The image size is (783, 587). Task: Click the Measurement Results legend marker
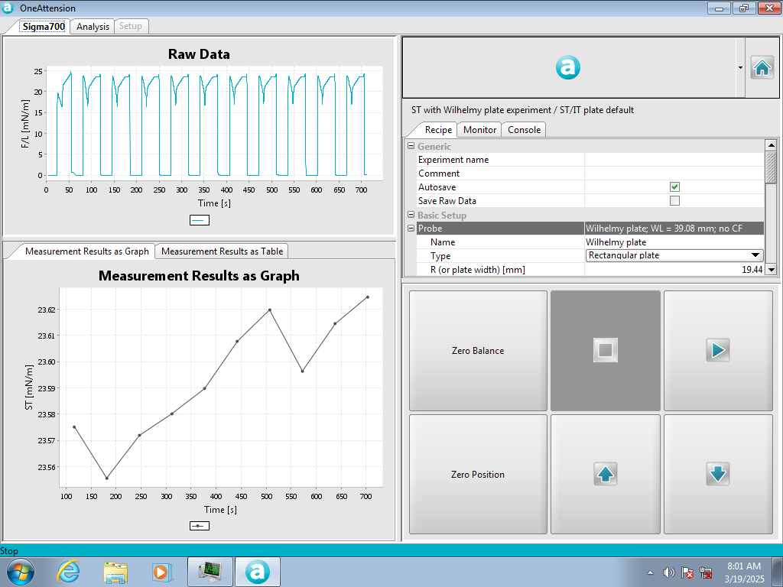tap(200, 526)
